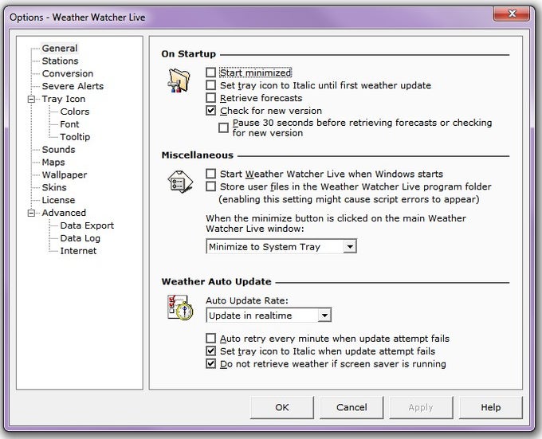Viewport: 542px width, 439px height.
Task: Open the License page
Action: tap(58, 200)
